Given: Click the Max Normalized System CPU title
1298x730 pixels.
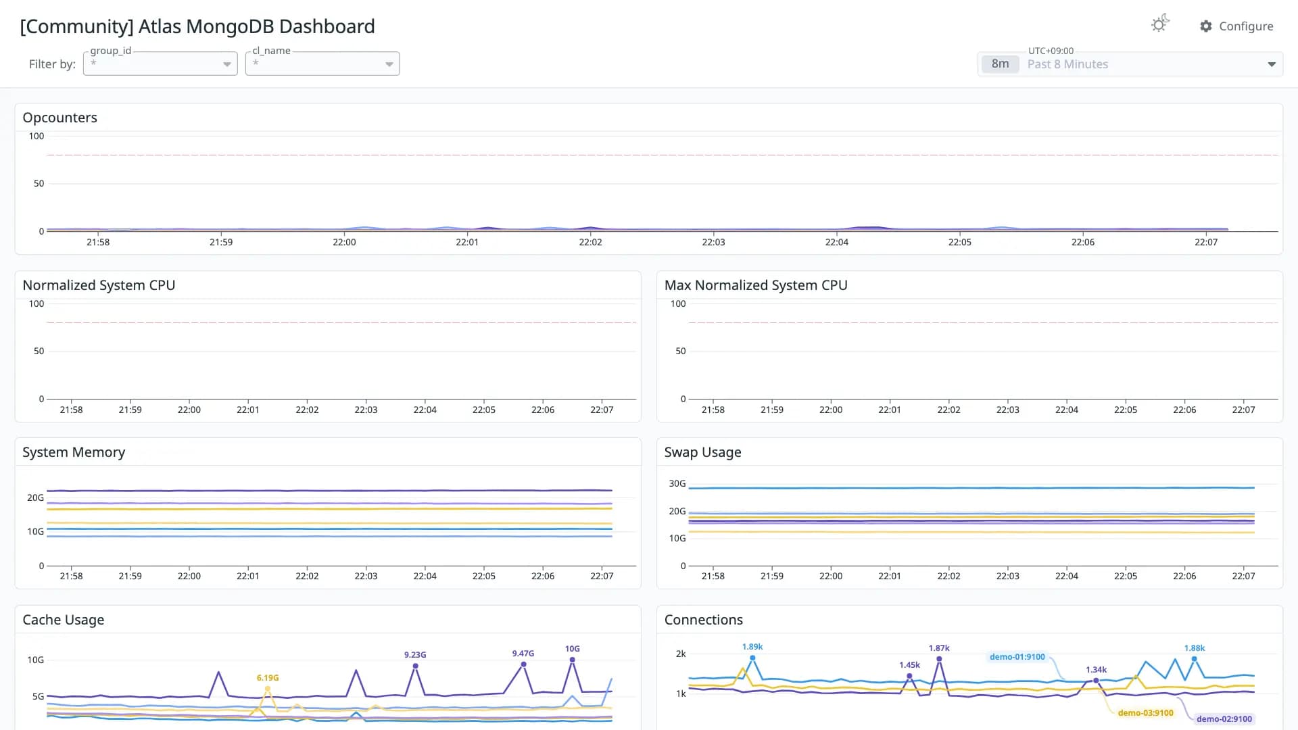Looking at the screenshot, I should pos(756,285).
